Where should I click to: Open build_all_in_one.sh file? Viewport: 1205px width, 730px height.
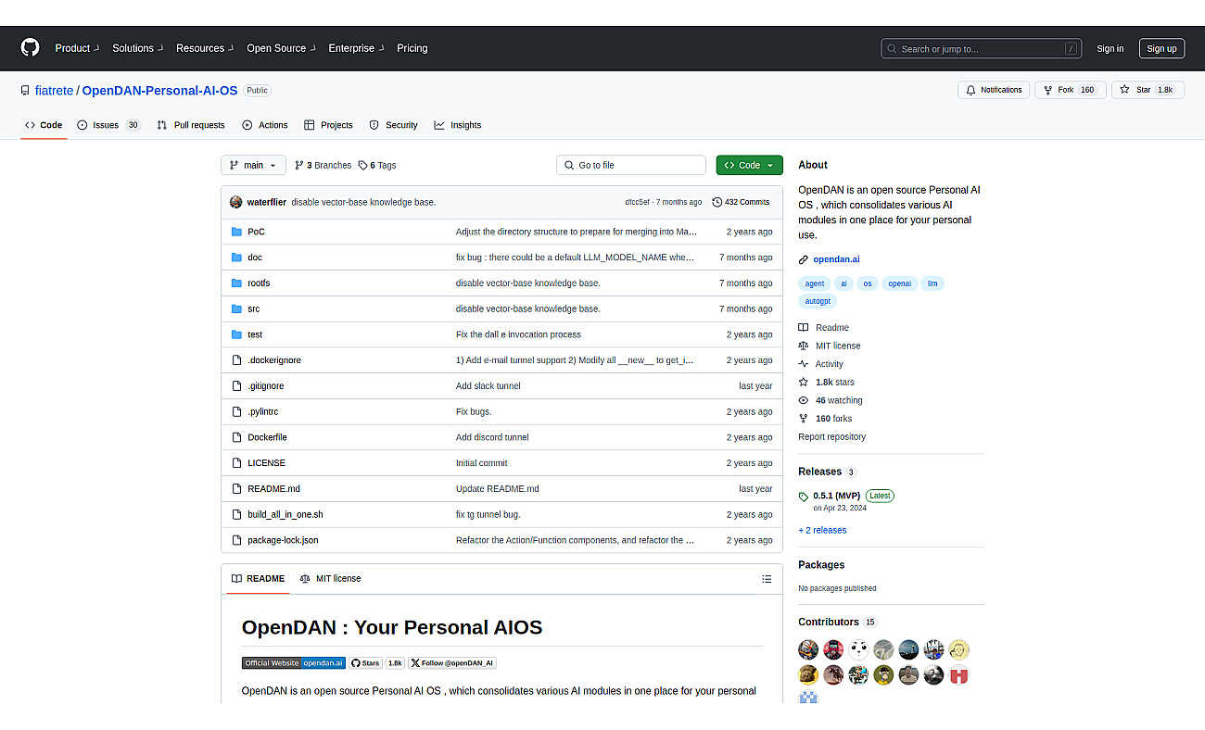pos(285,514)
